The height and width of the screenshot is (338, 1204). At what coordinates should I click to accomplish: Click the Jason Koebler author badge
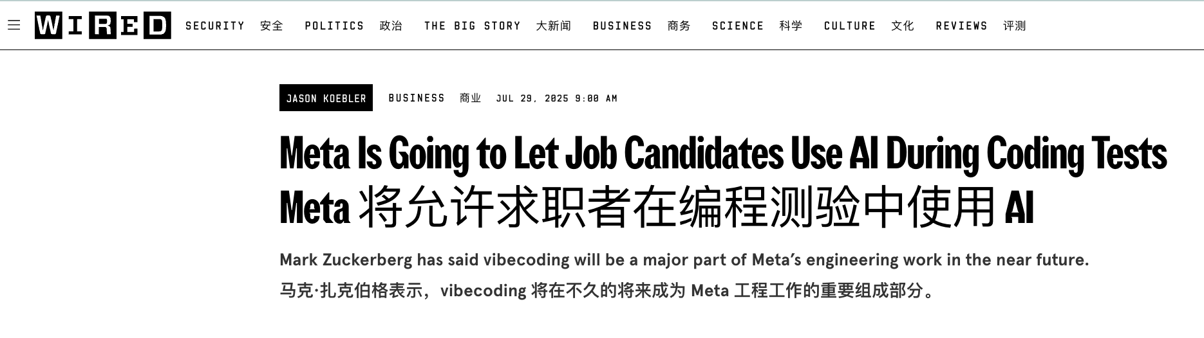(x=326, y=98)
